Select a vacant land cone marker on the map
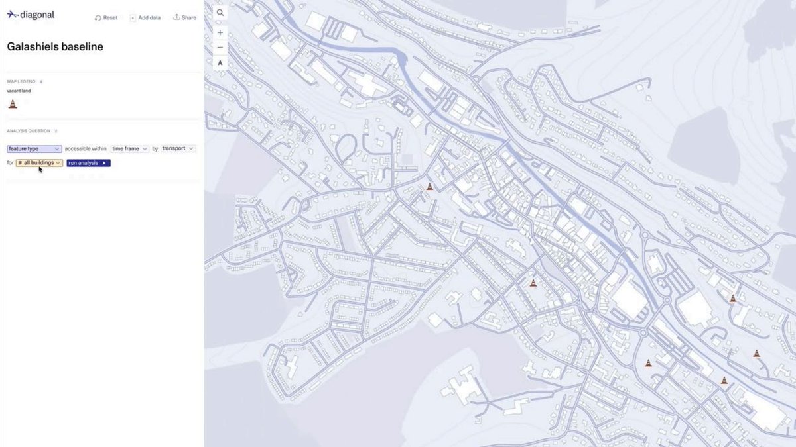 pyautogui.click(x=430, y=186)
